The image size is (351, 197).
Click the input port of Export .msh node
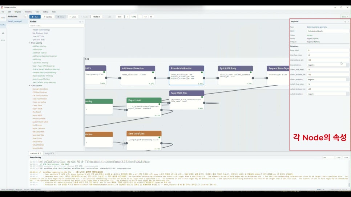(127, 110)
